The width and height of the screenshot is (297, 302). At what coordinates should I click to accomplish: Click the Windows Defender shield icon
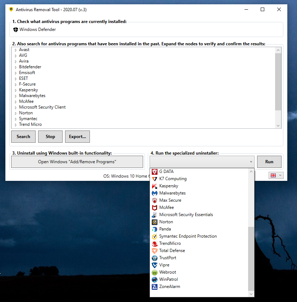[x=15, y=29]
